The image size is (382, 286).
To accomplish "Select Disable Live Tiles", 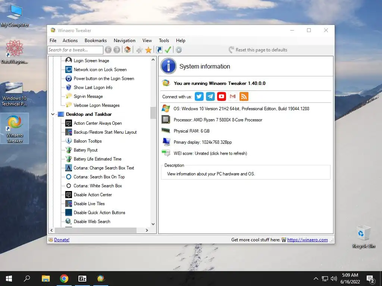I will pyautogui.click(x=89, y=204).
